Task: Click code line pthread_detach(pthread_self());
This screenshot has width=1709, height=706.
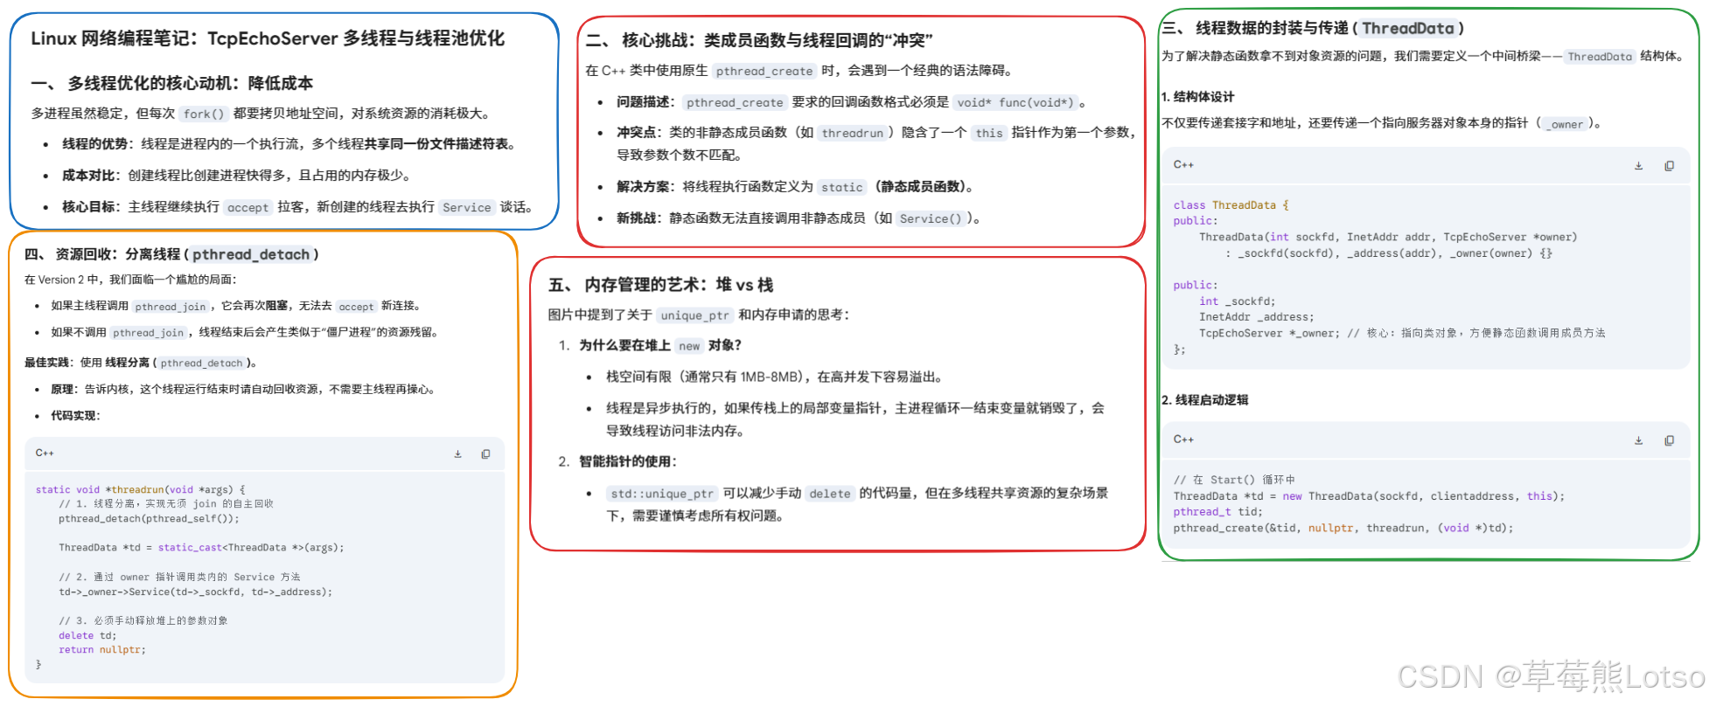Action: [x=149, y=519]
